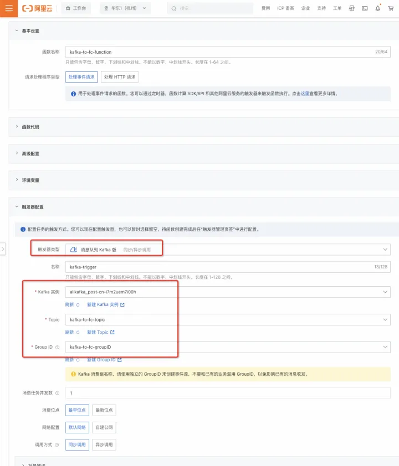The image size is (399, 466).
Task: Open the ICP 备案 menu
Action: click(285, 8)
